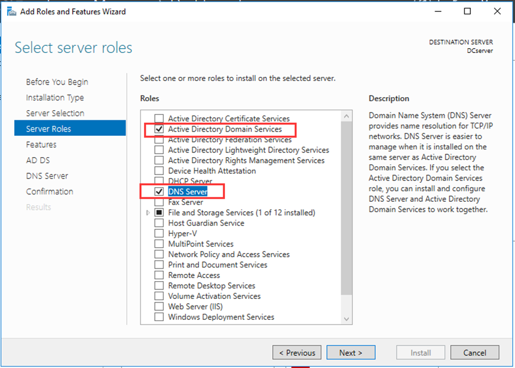515x368 pixels.
Task: Click the Next button
Action: [351, 352]
